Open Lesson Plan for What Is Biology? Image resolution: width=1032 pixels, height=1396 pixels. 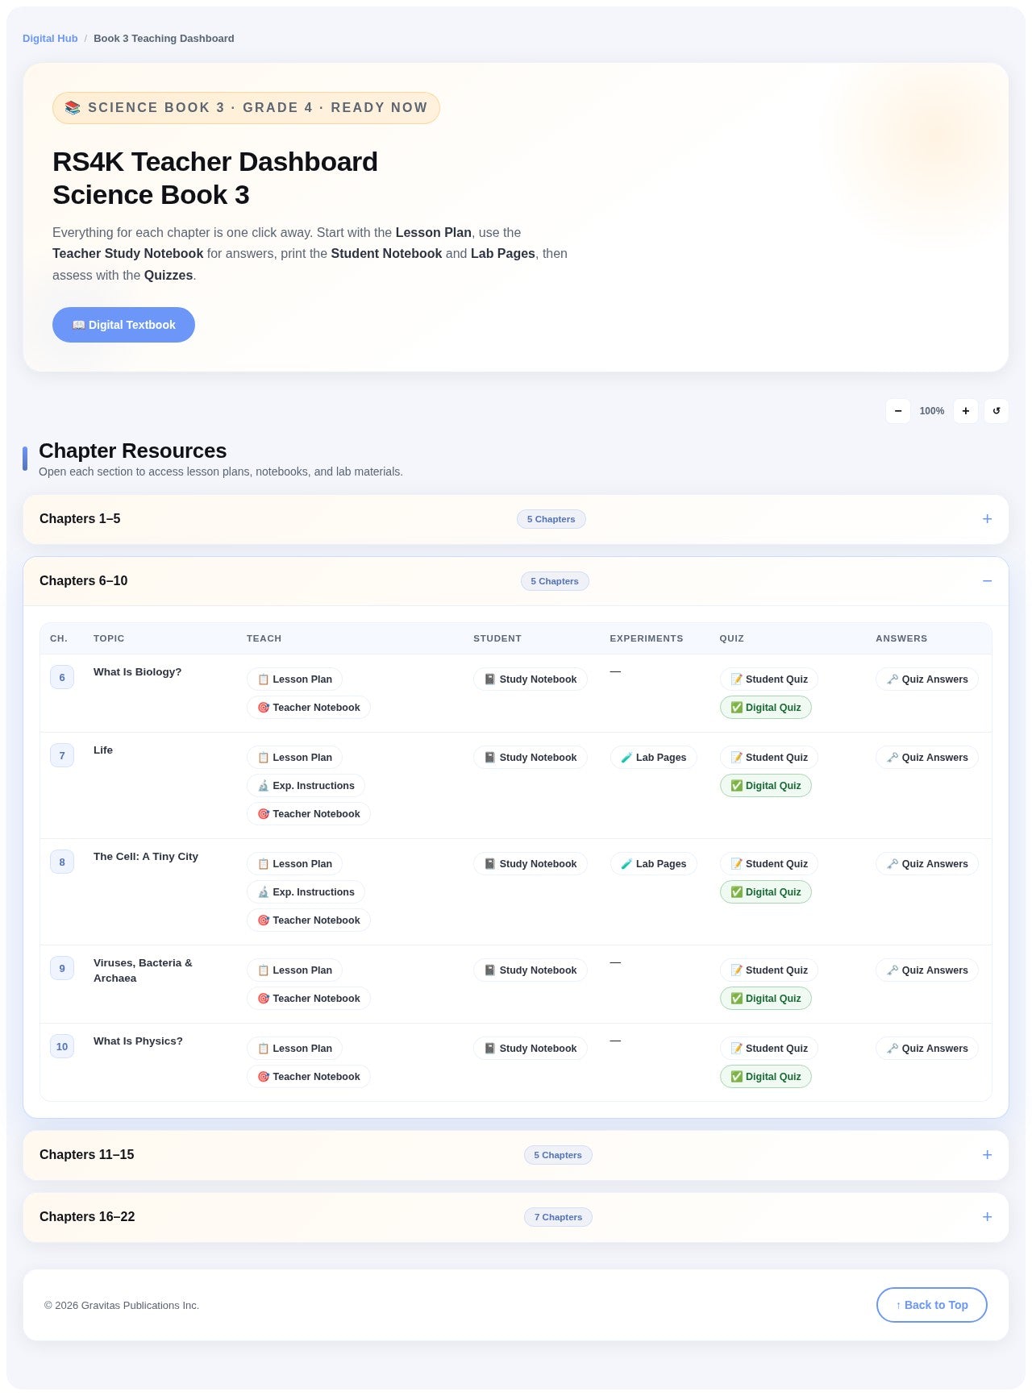(295, 679)
